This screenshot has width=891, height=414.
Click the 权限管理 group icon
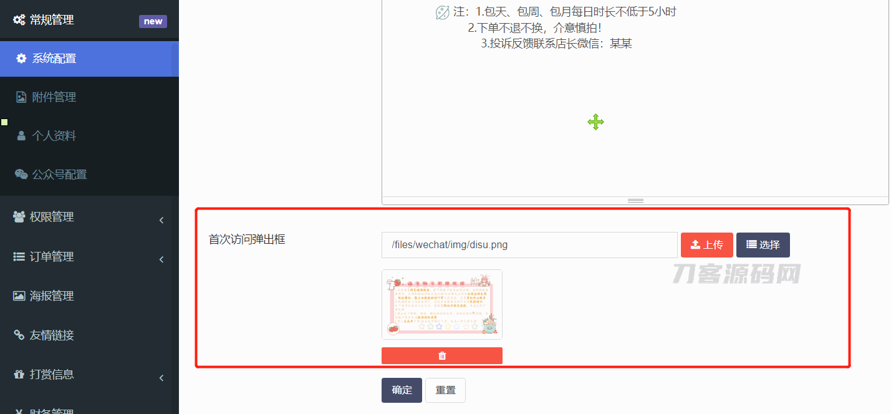[19, 217]
